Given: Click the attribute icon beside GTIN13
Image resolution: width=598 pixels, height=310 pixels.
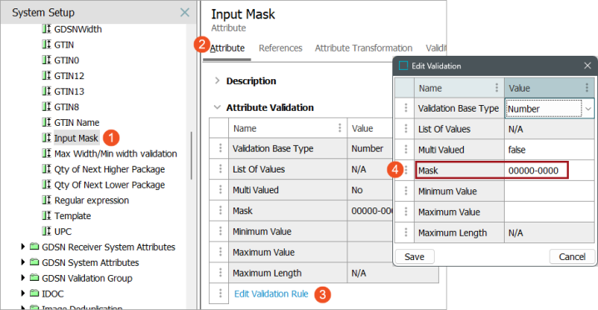Looking at the screenshot, I should [x=47, y=91].
